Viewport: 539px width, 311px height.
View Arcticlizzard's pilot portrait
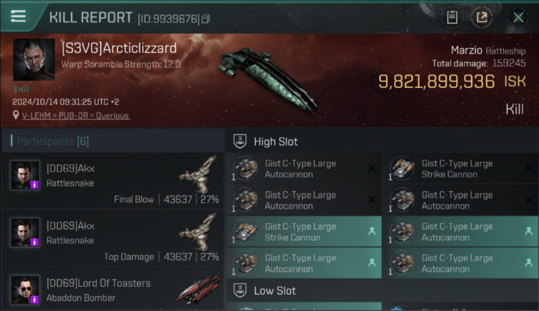click(34, 60)
